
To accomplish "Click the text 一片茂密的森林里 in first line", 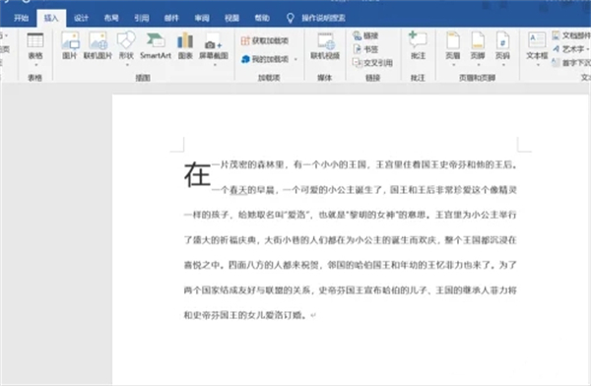I will click(x=247, y=164).
